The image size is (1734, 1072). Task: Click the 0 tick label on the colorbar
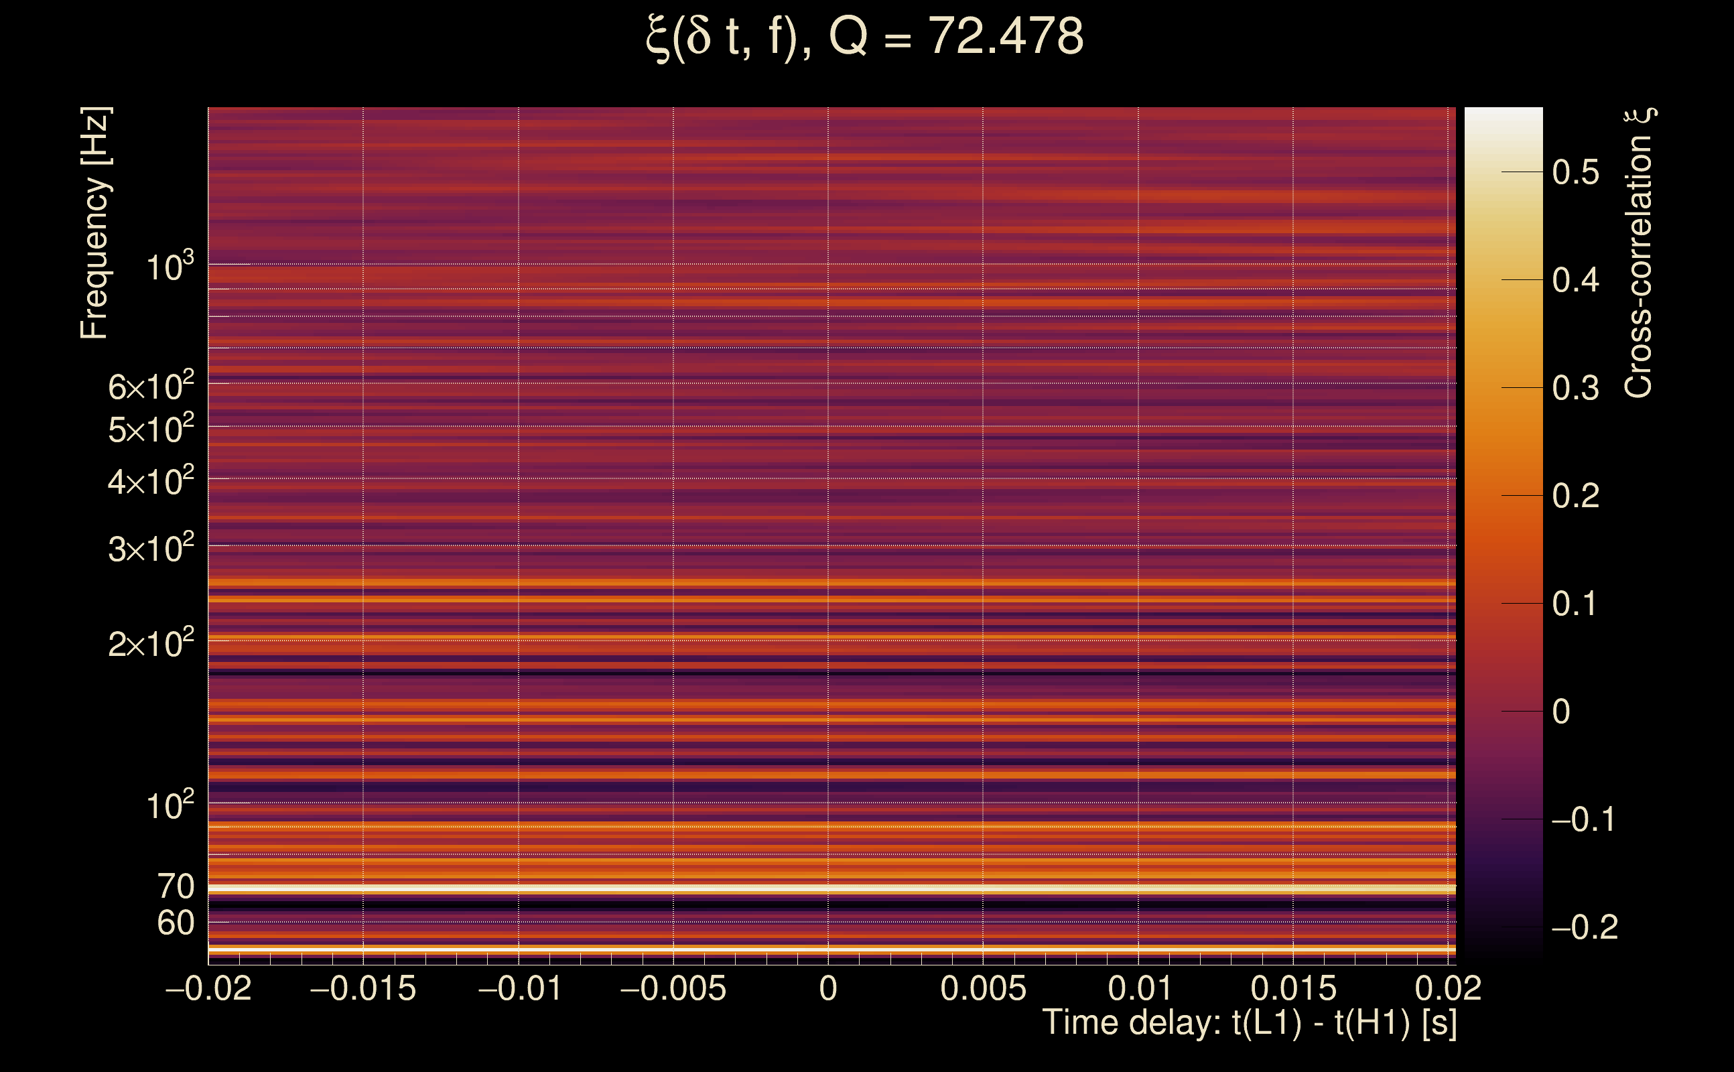[x=1561, y=712]
